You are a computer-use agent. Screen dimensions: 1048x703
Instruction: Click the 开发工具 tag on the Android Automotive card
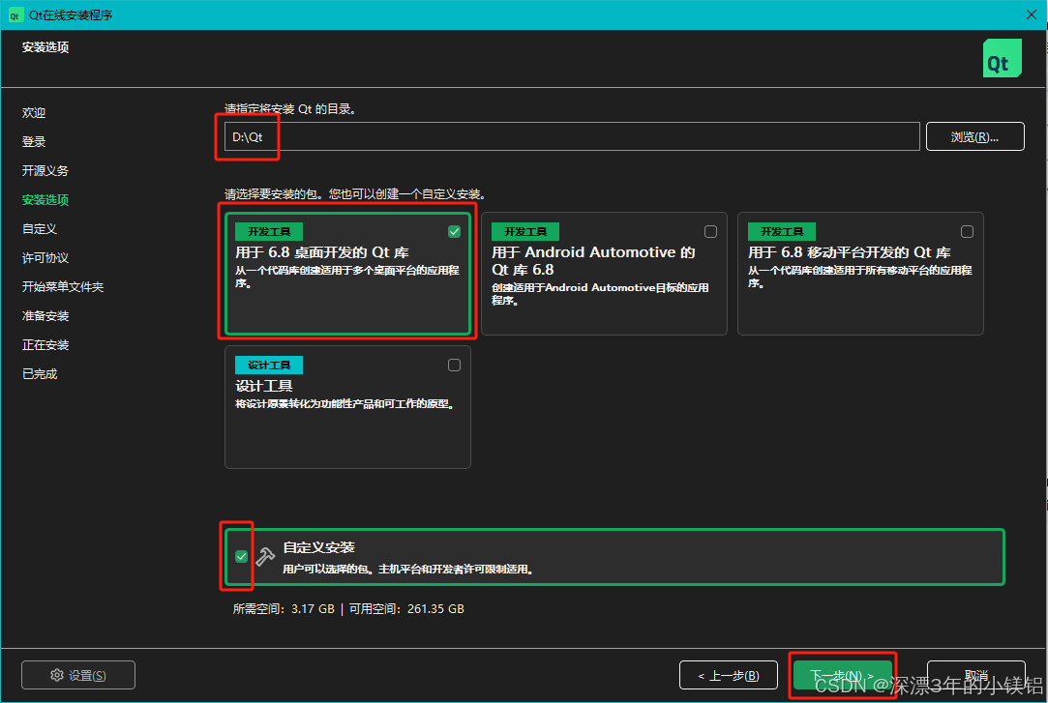tap(525, 232)
